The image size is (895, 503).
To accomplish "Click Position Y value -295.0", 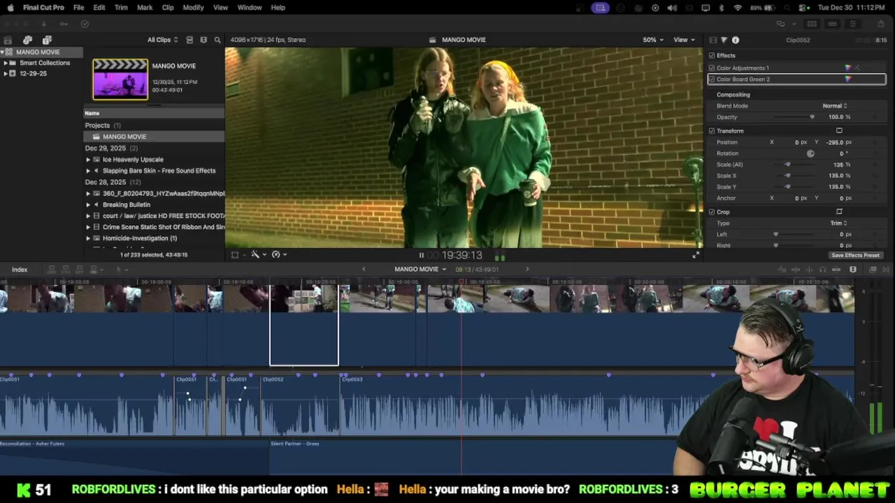I will [x=834, y=142].
